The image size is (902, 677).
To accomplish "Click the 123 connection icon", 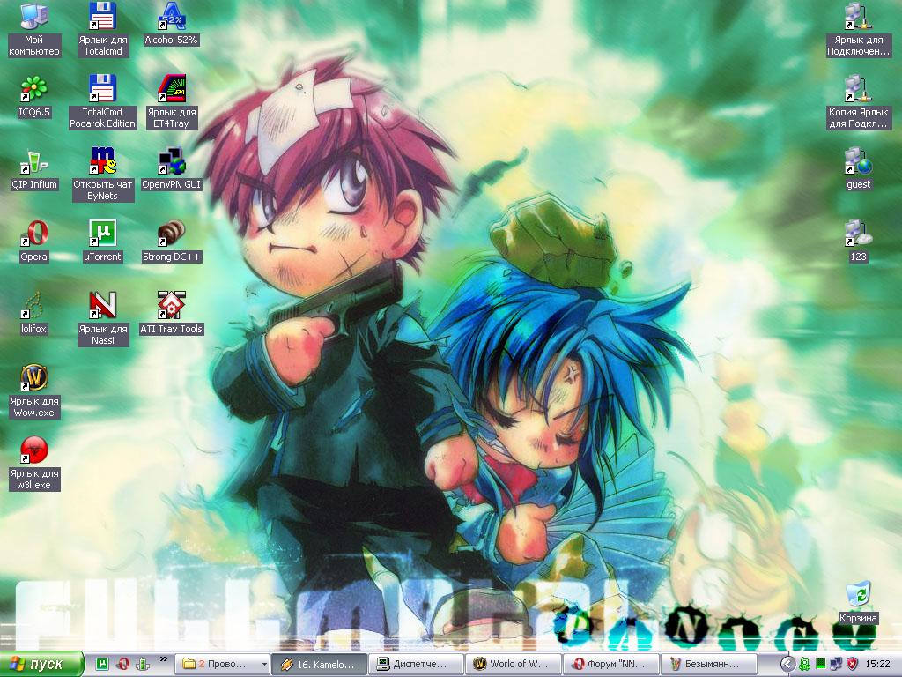I will coord(858,242).
